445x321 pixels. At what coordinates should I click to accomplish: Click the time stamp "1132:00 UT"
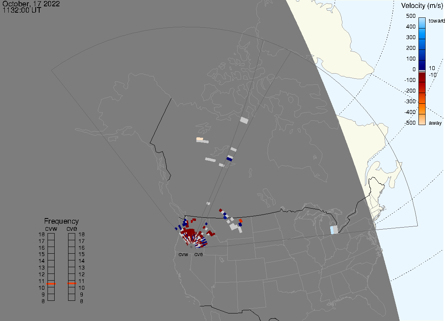(22, 10)
